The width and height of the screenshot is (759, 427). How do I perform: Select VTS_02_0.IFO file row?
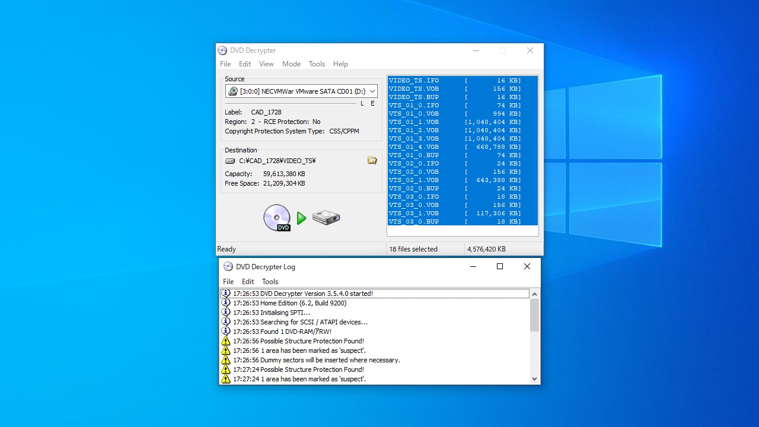coord(463,164)
